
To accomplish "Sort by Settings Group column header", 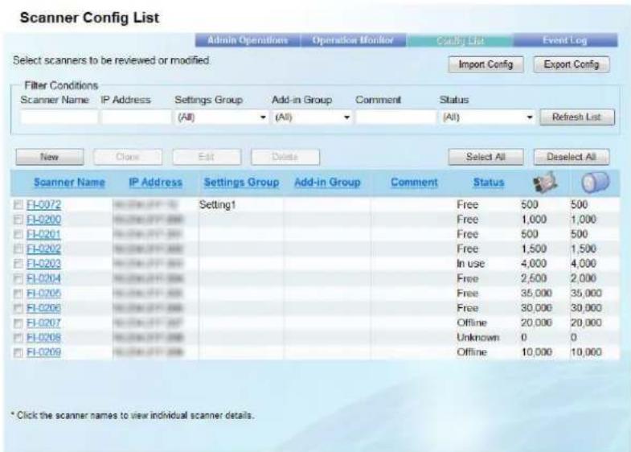I will coord(241,183).
